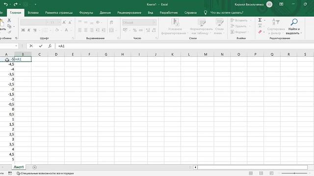Open the Сортировка и фильтр dropdown
This screenshot has width=314, height=176.
[276, 27]
